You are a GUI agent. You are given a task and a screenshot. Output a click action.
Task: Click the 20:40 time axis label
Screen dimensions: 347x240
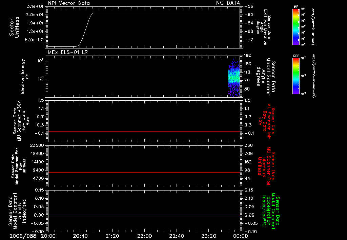coord(80,236)
